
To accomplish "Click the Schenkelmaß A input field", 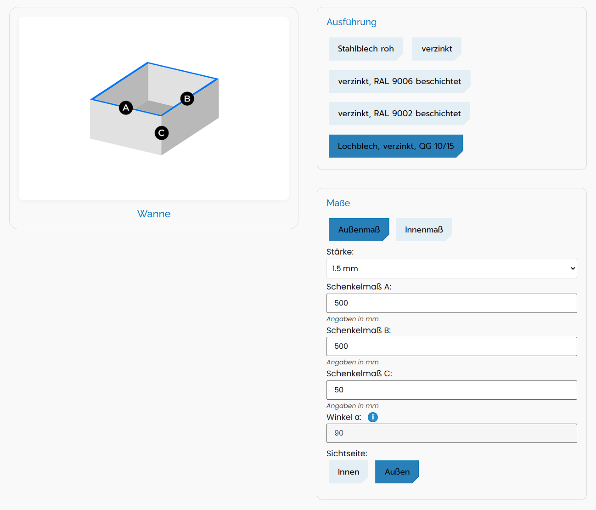I will coord(451,303).
